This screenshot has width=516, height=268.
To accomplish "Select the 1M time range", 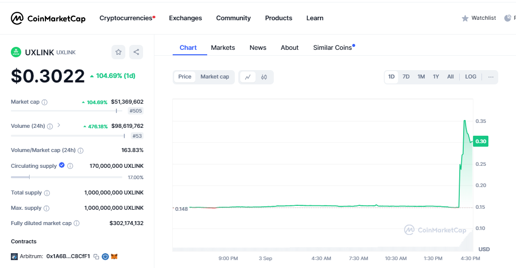I will pyautogui.click(x=421, y=77).
